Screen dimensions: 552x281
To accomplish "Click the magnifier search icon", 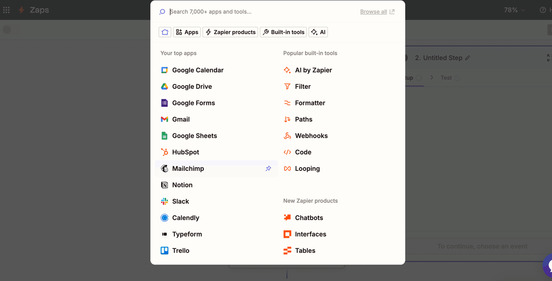I will click(162, 12).
